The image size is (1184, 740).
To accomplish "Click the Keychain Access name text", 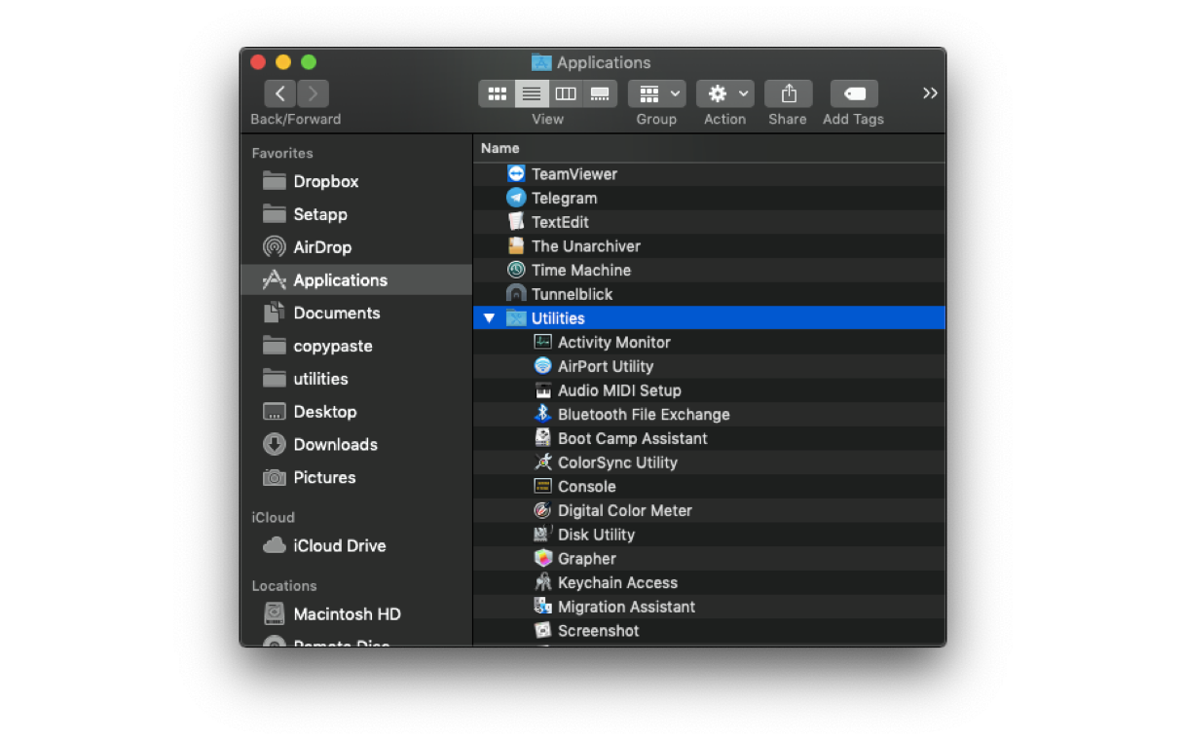I will click(617, 582).
